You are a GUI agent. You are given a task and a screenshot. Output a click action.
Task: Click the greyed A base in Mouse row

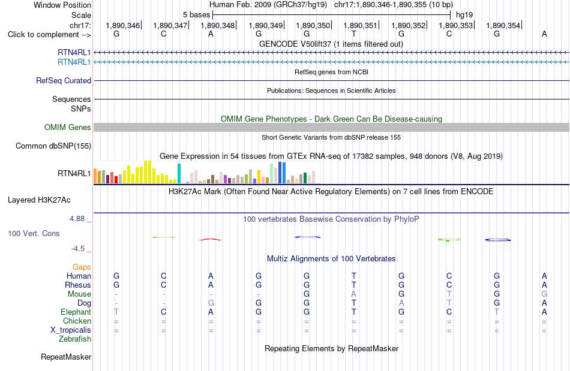[354, 294]
